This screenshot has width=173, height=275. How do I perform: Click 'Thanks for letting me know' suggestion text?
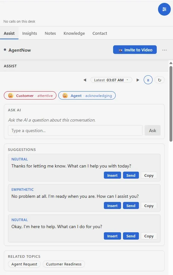point(71,166)
